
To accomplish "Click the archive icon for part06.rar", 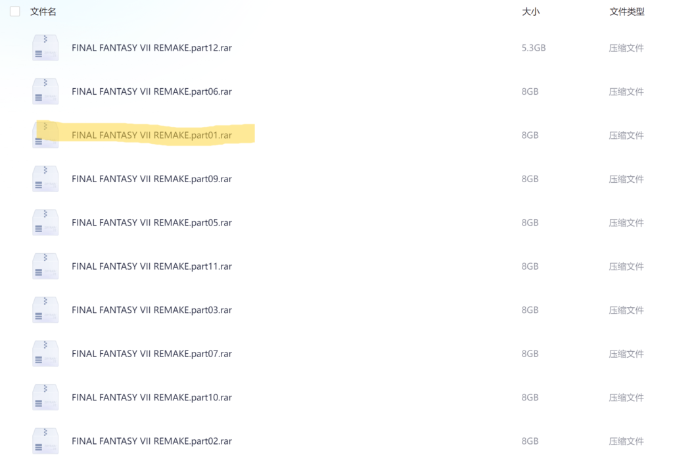I will (45, 91).
